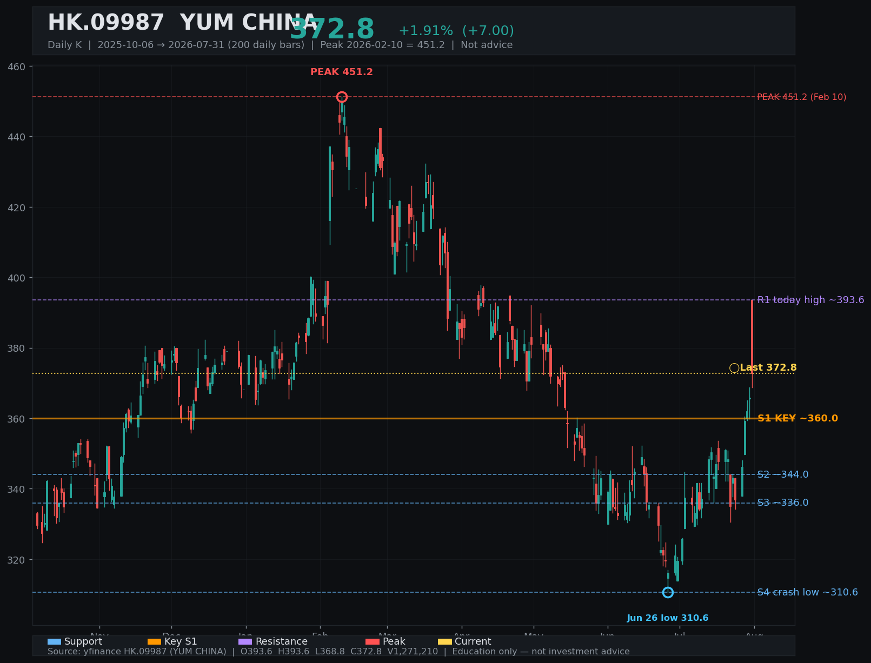Click the 'Peak' legend label

(x=394, y=641)
